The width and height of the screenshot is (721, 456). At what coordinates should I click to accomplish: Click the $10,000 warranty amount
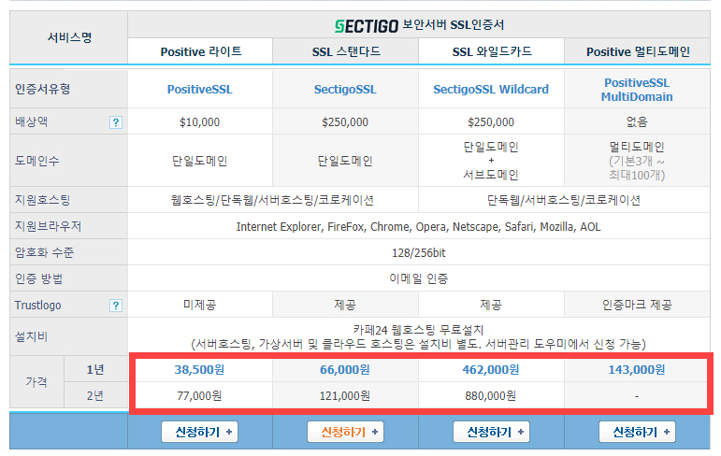199,122
